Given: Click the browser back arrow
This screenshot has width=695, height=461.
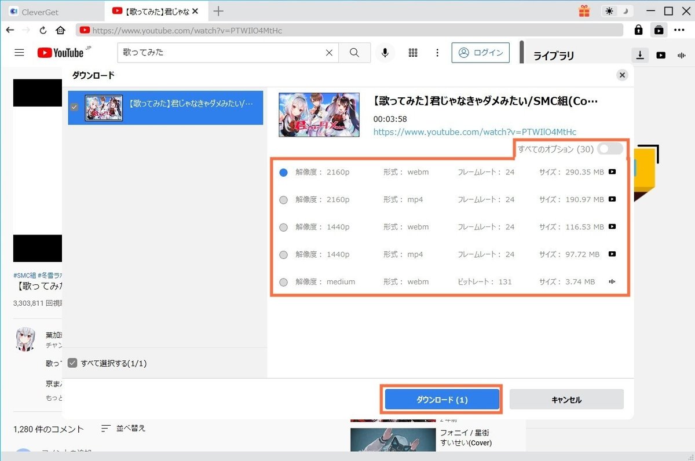Looking at the screenshot, I should pyautogui.click(x=9, y=30).
